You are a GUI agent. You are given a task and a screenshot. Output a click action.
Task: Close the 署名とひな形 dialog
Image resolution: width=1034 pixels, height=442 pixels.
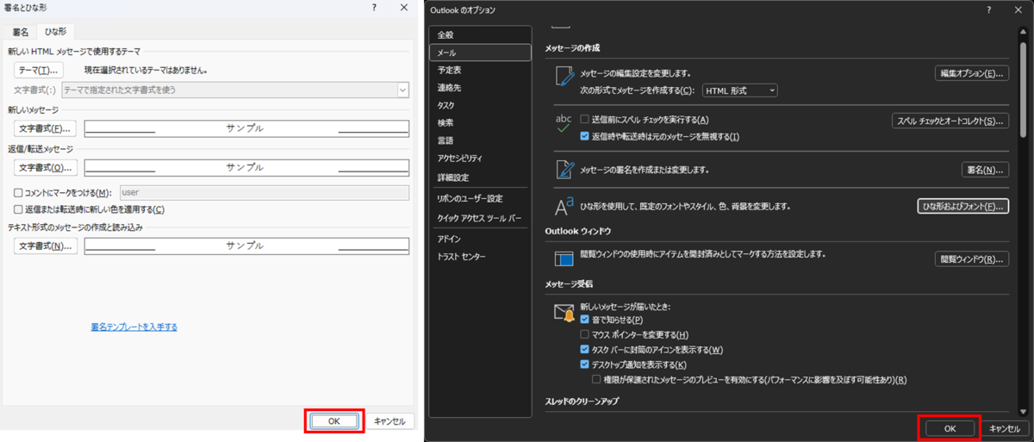[404, 7]
